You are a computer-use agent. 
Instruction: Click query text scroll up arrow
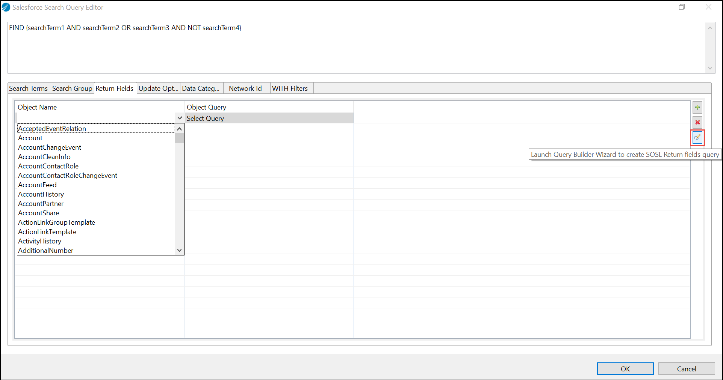[x=710, y=28]
